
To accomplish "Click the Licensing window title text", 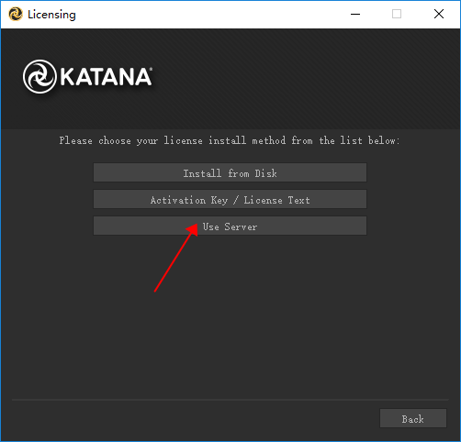I will [51, 15].
